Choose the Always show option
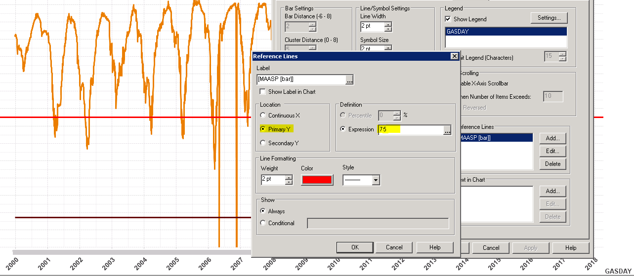Viewport: 634px width, 278px height. pyautogui.click(x=262, y=211)
